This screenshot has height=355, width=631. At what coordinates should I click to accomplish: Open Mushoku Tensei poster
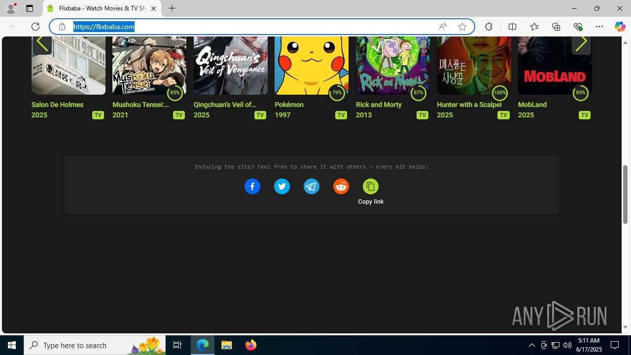coord(149,65)
